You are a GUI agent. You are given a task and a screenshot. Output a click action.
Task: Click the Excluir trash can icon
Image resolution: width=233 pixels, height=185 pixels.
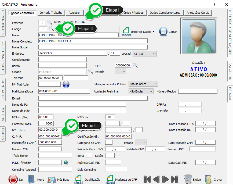click(x=188, y=179)
